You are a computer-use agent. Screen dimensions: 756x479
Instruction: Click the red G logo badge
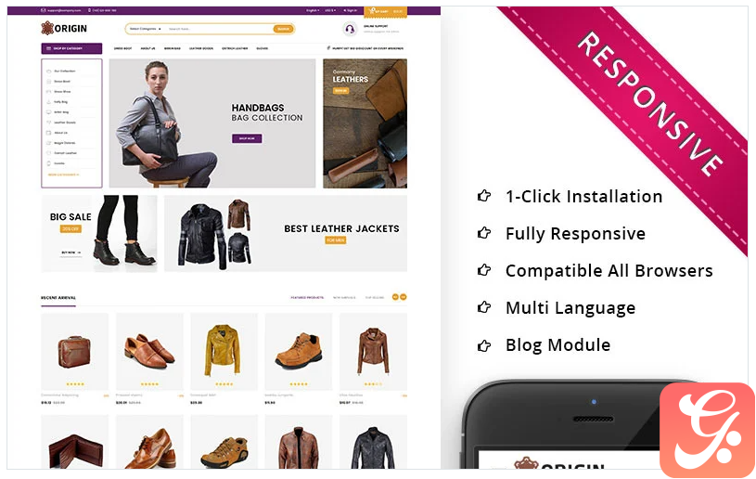707,430
